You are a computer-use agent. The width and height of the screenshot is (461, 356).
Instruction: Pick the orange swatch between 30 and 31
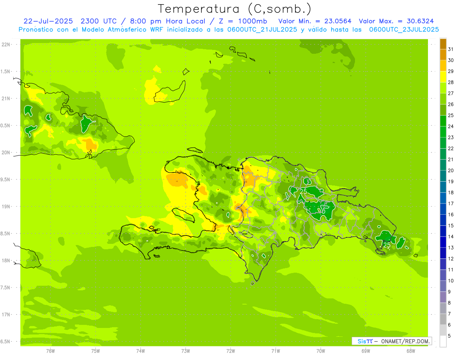tap(443, 55)
